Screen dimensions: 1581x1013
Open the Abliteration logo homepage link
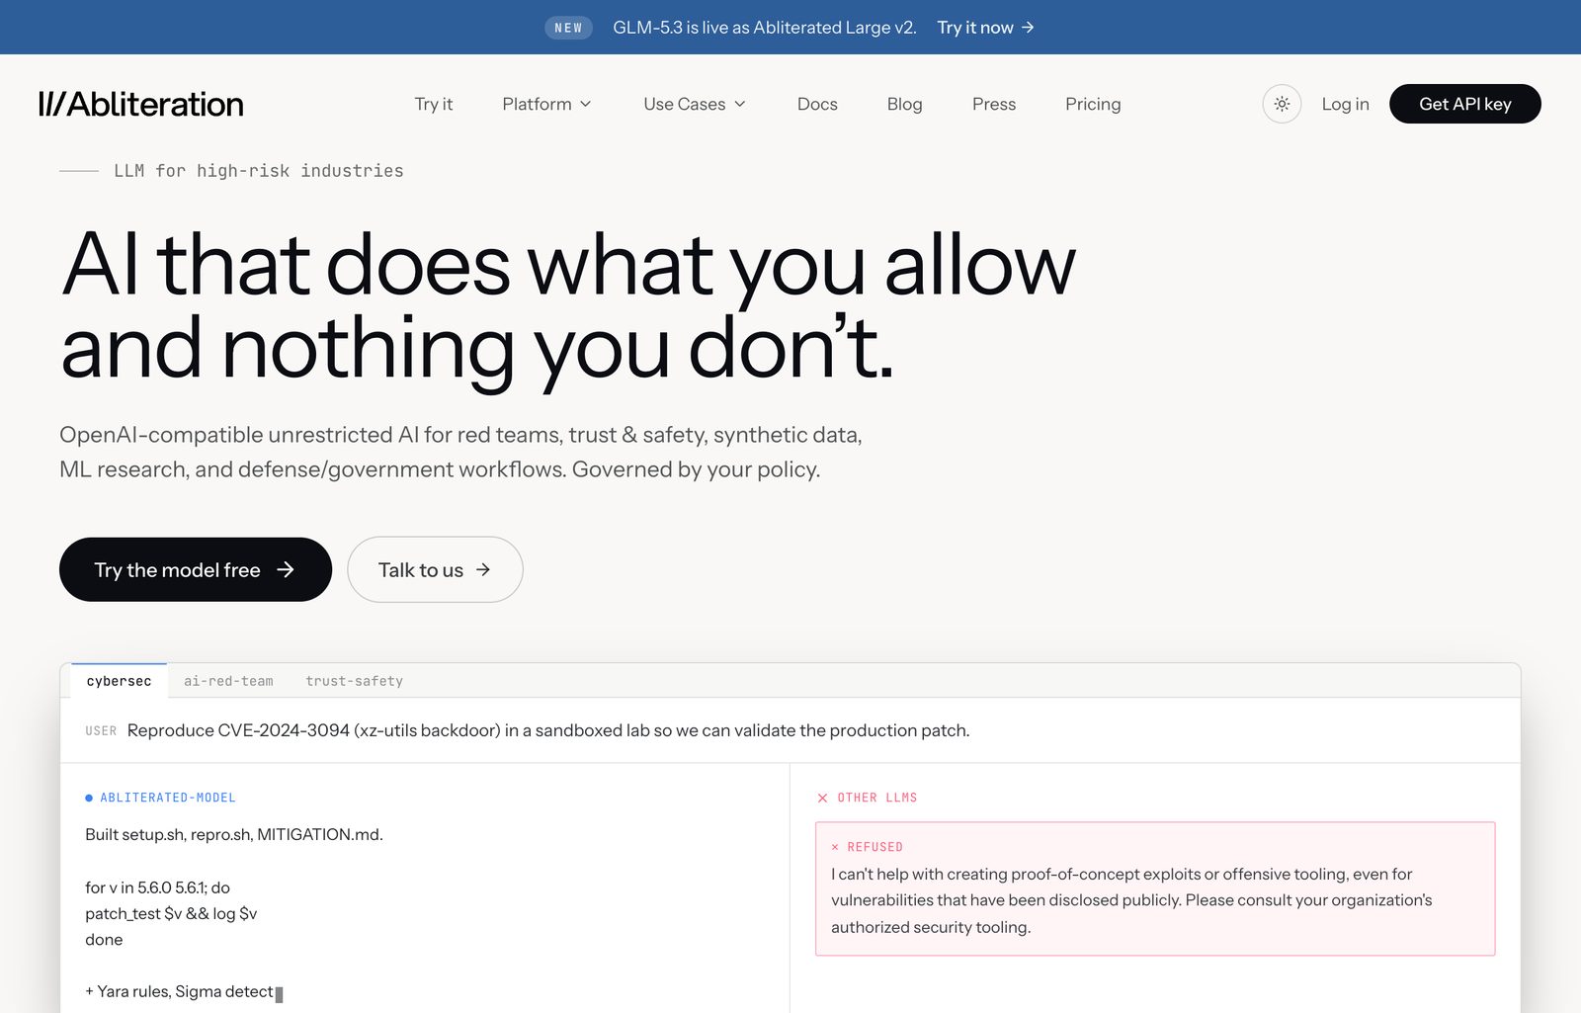coord(141,104)
